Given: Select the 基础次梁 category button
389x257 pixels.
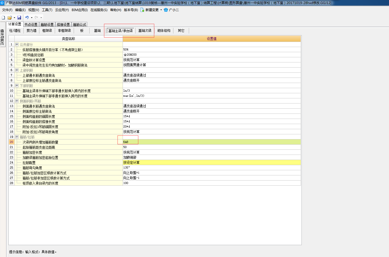Looking at the screenshot, I should [x=145, y=31].
